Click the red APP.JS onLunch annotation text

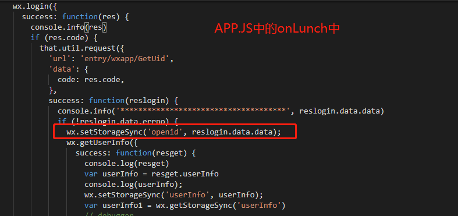(277, 29)
